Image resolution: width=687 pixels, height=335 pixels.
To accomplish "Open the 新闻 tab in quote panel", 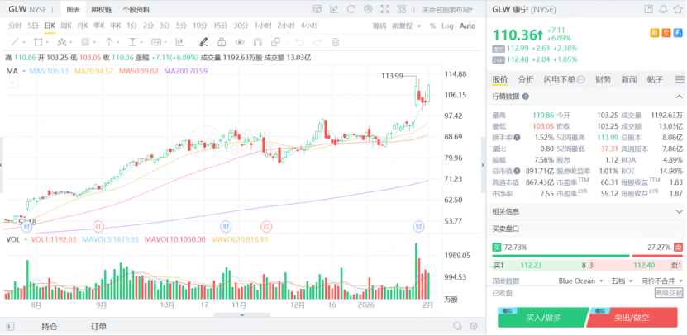I will coord(629,79).
